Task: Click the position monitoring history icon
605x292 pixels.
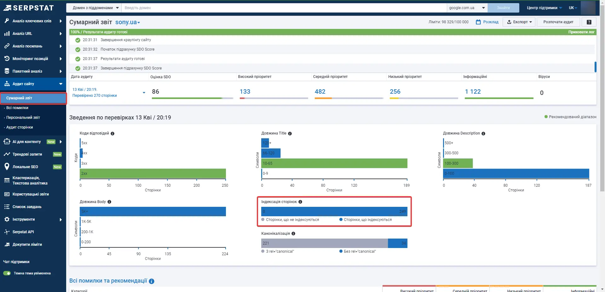Action: pyautogui.click(x=7, y=58)
